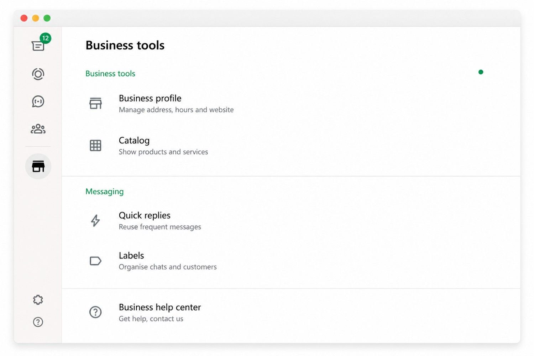534x356 pixels.
Task: Open Quick replies
Action: (291, 221)
